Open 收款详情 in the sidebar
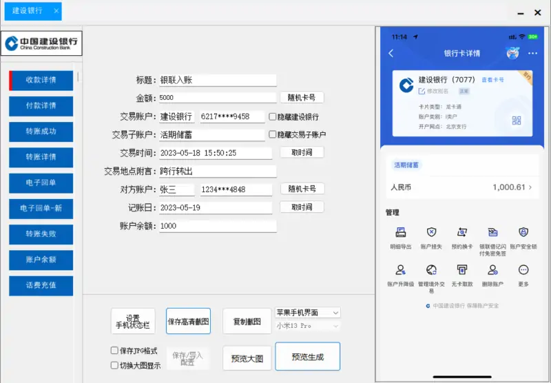This screenshot has width=551, height=383. click(41, 81)
